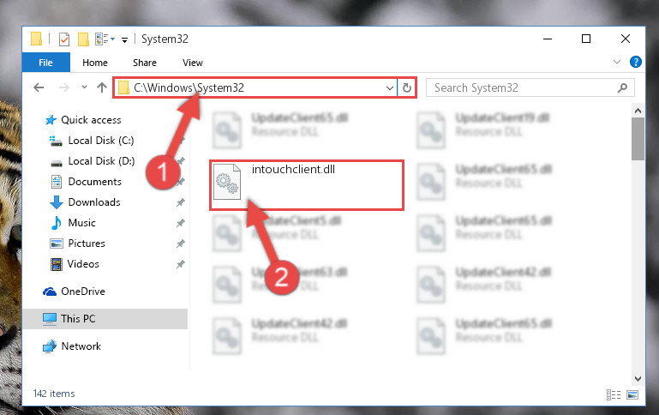Click inside the Search System32 field

click(x=521, y=87)
